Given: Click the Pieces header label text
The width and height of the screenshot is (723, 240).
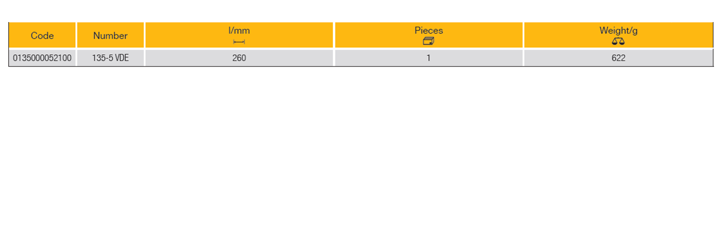Looking at the screenshot, I should 429,30.
